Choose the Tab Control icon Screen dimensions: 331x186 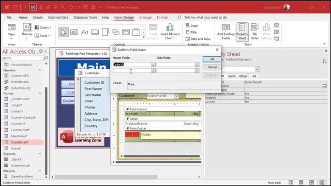pos(105,32)
